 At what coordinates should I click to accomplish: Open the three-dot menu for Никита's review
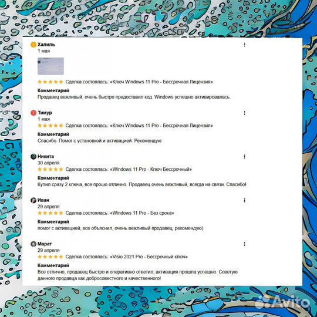[244, 157]
